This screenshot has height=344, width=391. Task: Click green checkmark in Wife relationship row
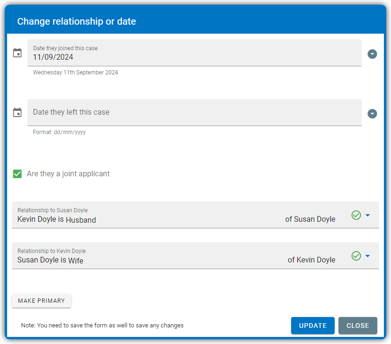356,255
